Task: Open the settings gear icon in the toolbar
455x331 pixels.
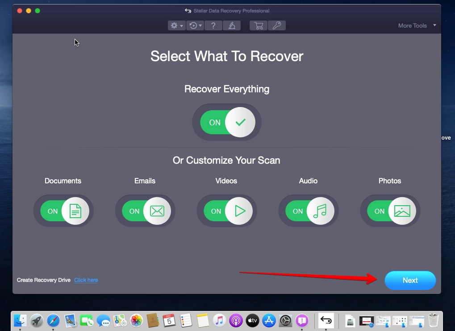Action: 174,25
